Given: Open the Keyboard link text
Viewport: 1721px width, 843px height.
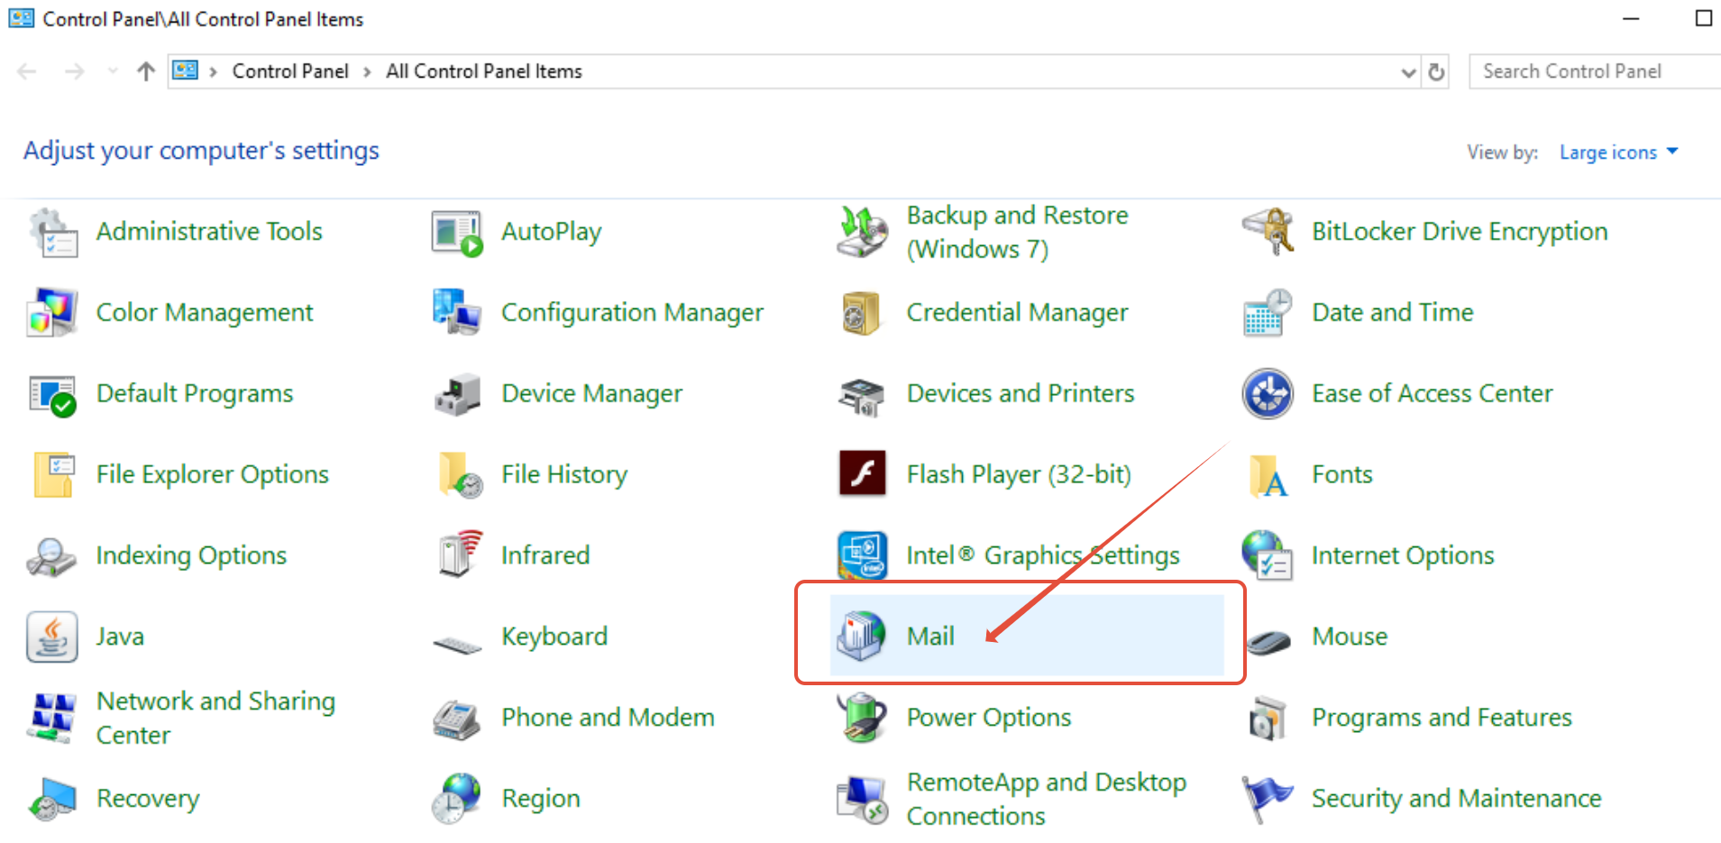Looking at the screenshot, I should click(554, 637).
